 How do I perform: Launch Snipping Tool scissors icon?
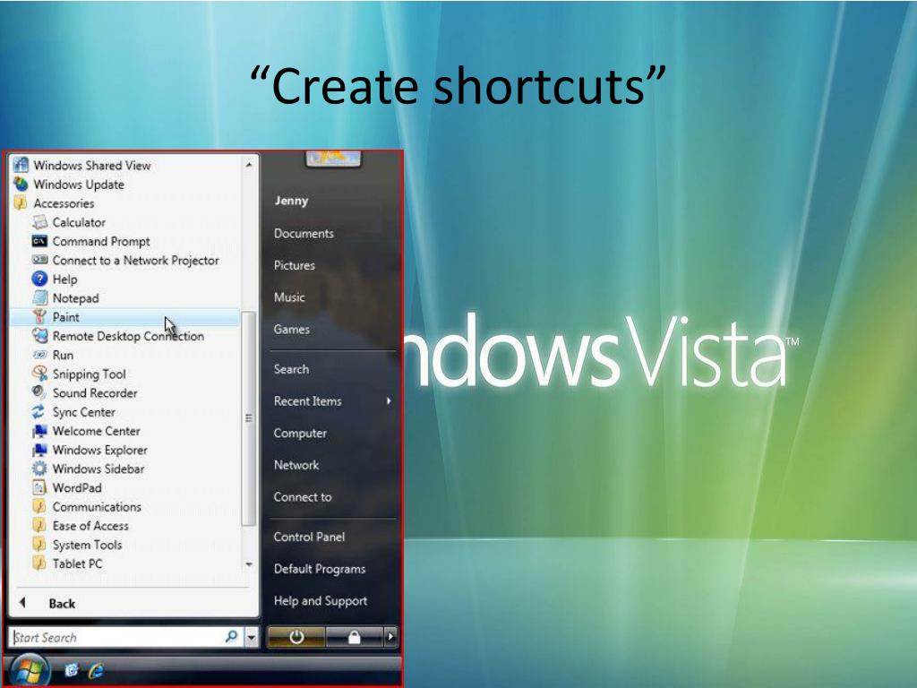click(x=39, y=374)
